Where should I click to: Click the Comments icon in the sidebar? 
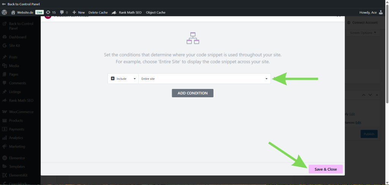[x=5, y=83]
